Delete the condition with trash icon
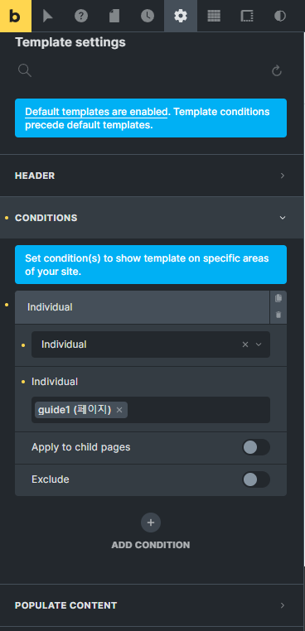 click(x=278, y=315)
